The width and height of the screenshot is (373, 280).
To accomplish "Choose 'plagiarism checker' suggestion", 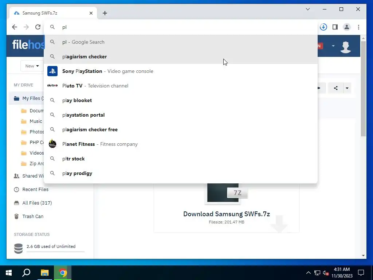I will click(x=181, y=57).
